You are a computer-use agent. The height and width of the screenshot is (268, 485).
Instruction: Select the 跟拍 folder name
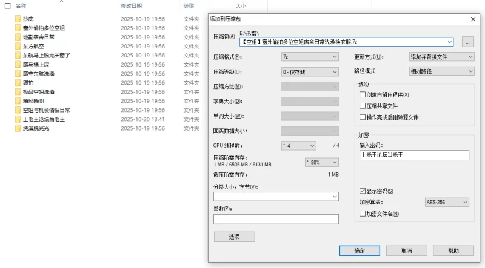pyautogui.click(x=28, y=83)
